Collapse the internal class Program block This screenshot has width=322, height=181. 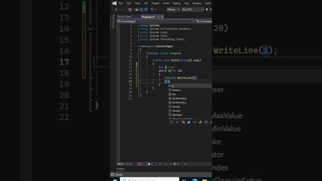point(138,53)
